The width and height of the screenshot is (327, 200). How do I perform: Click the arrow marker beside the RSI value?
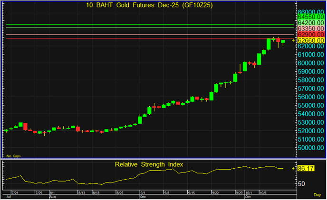click(293, 168)
